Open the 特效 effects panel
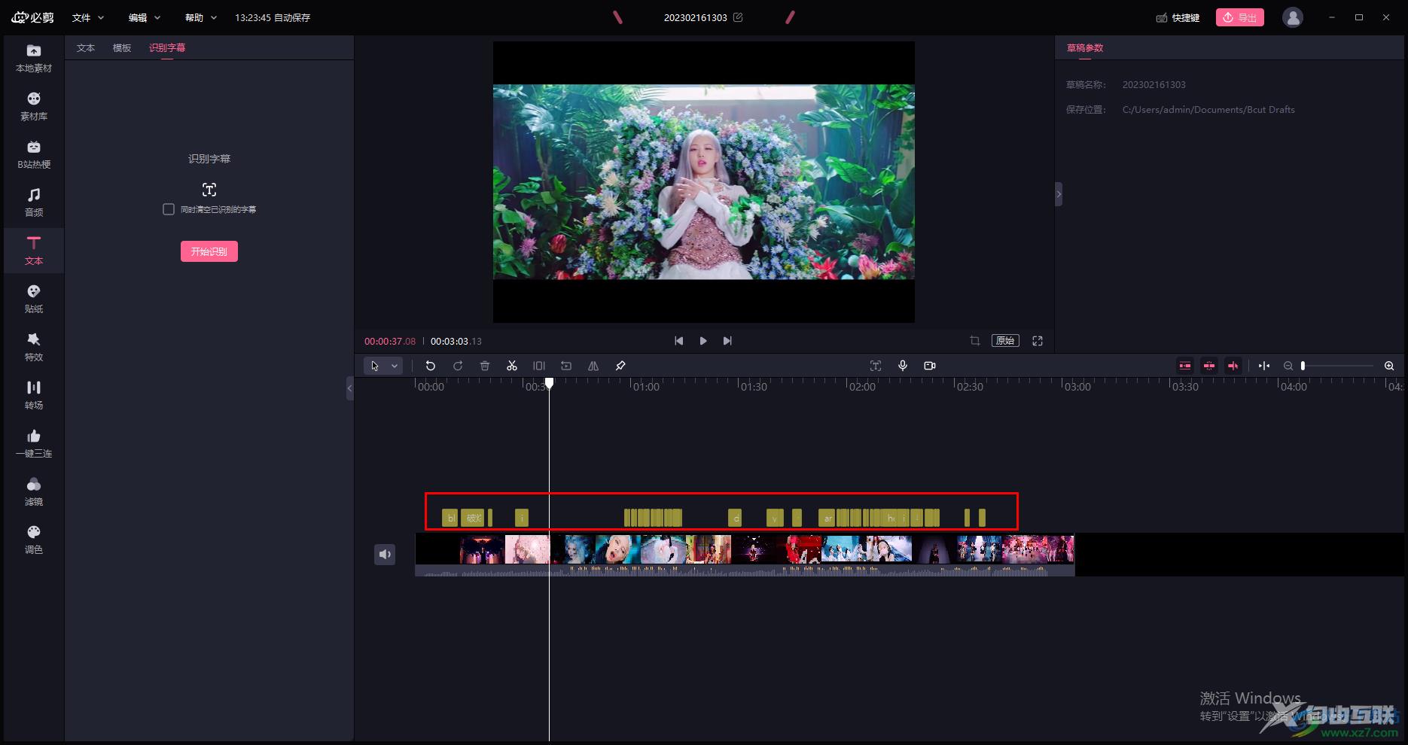The width and height of the screenshot is (1408, 745). (34, 347)
